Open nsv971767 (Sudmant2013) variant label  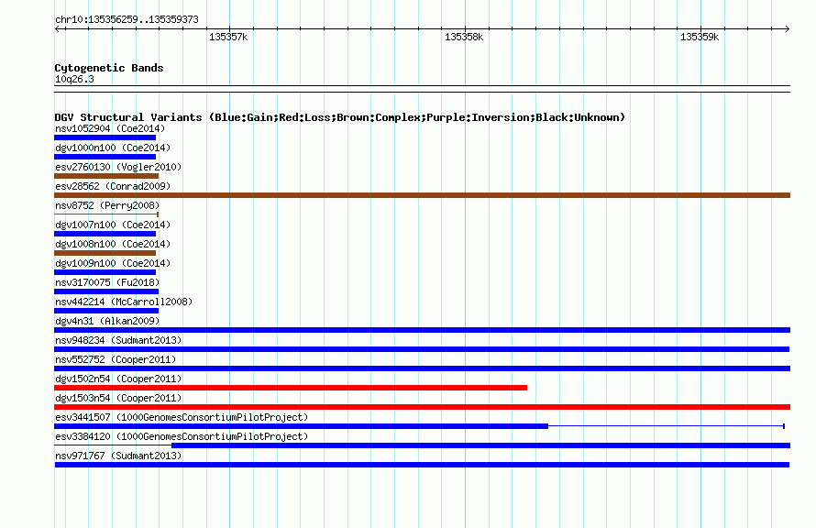[x=118, y=456]
